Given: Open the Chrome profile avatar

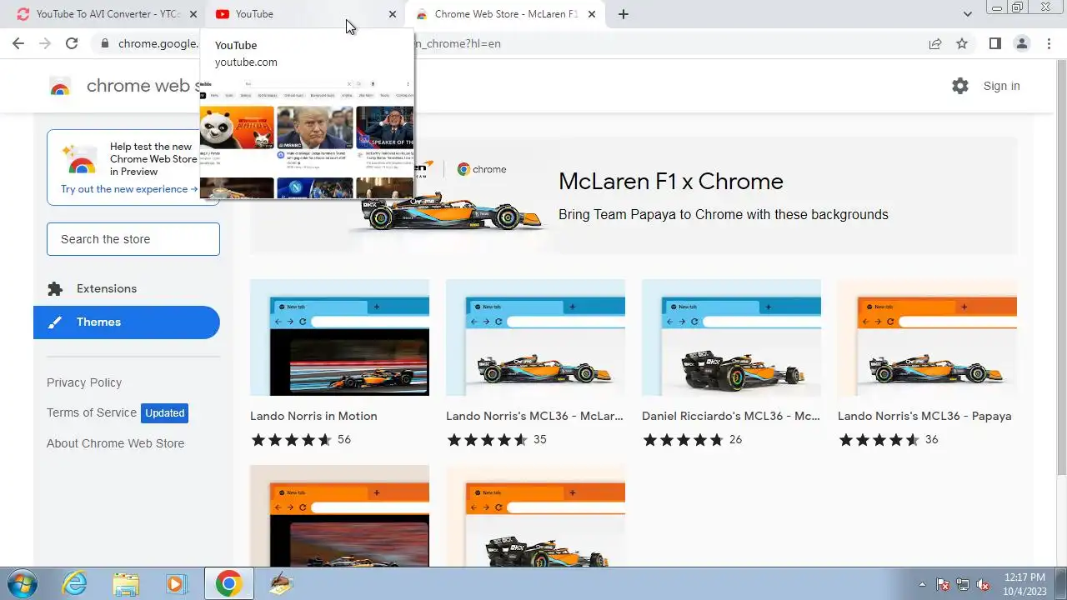Looking at the screenshot, I should click(1021, 43).
